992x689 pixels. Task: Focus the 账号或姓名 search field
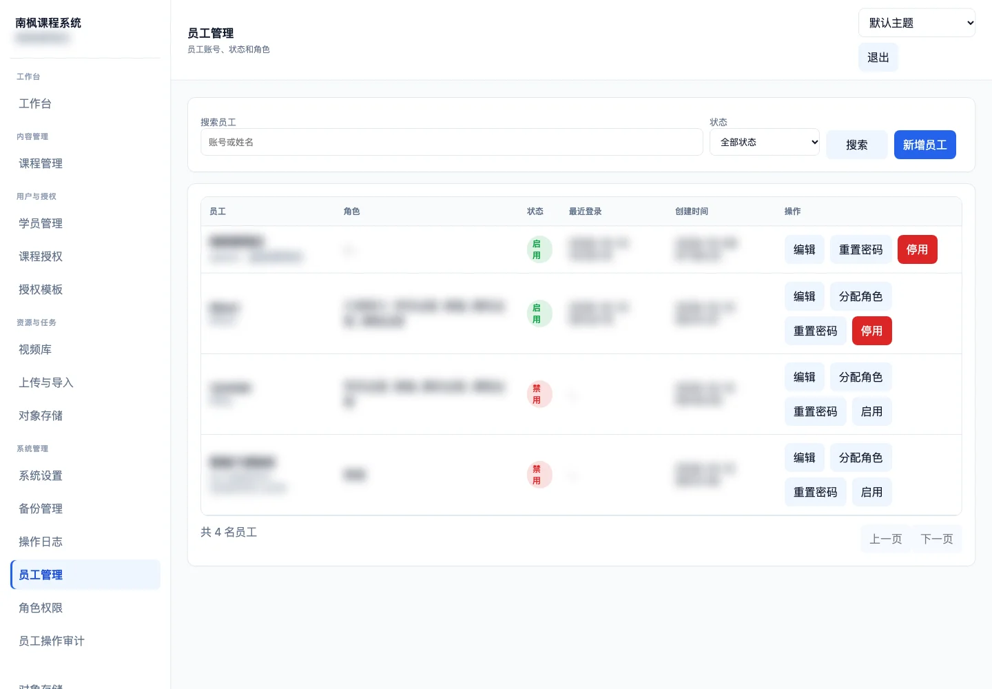tap(451, 142)
